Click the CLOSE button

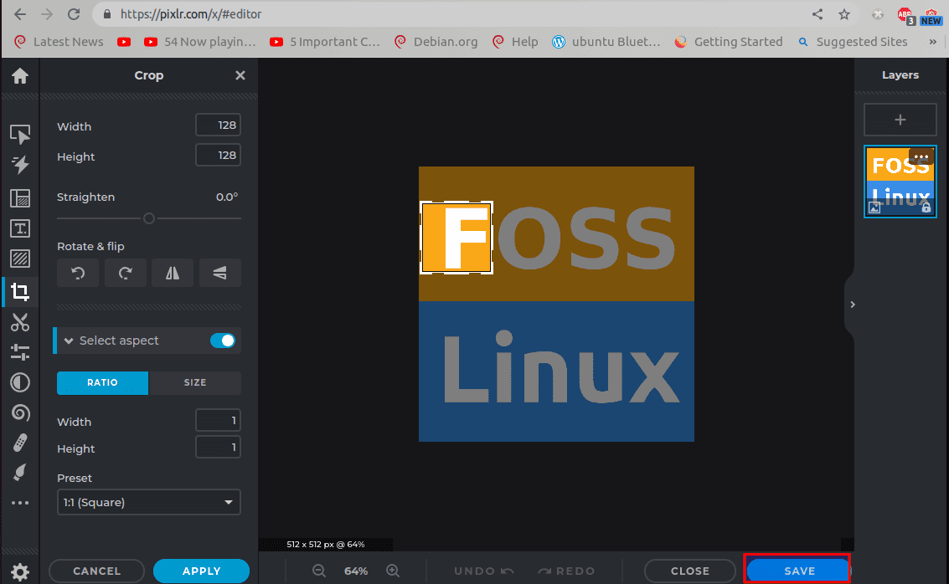(690, 571)
